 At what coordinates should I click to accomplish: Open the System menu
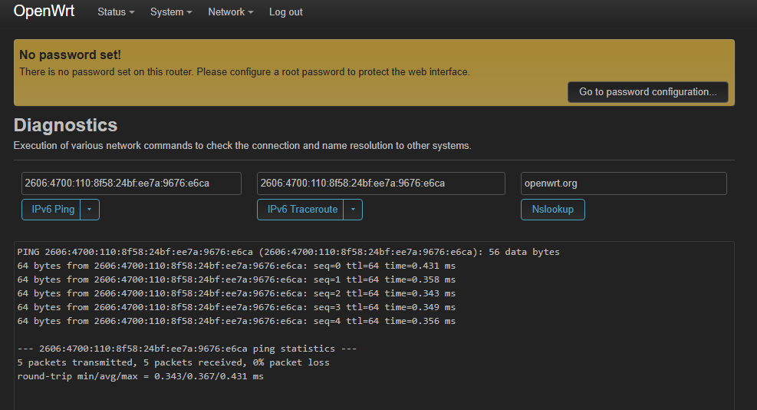point(171,12)
